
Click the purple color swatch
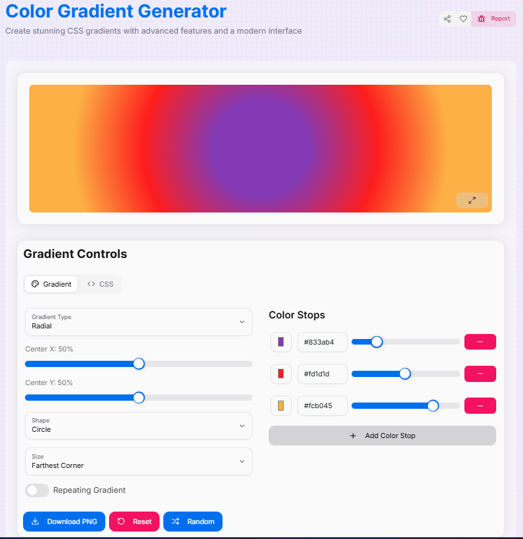pyautogui.click(x=281, y=341)
